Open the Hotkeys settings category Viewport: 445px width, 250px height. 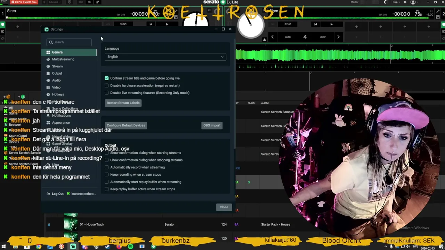pyautogui.click(x=69, y=94)
